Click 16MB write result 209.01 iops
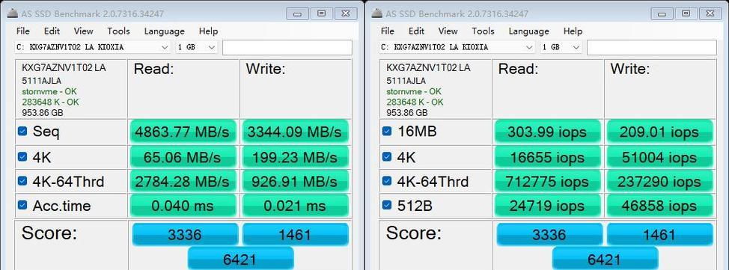Screen dimensions: 729x270 click(659, 132)
